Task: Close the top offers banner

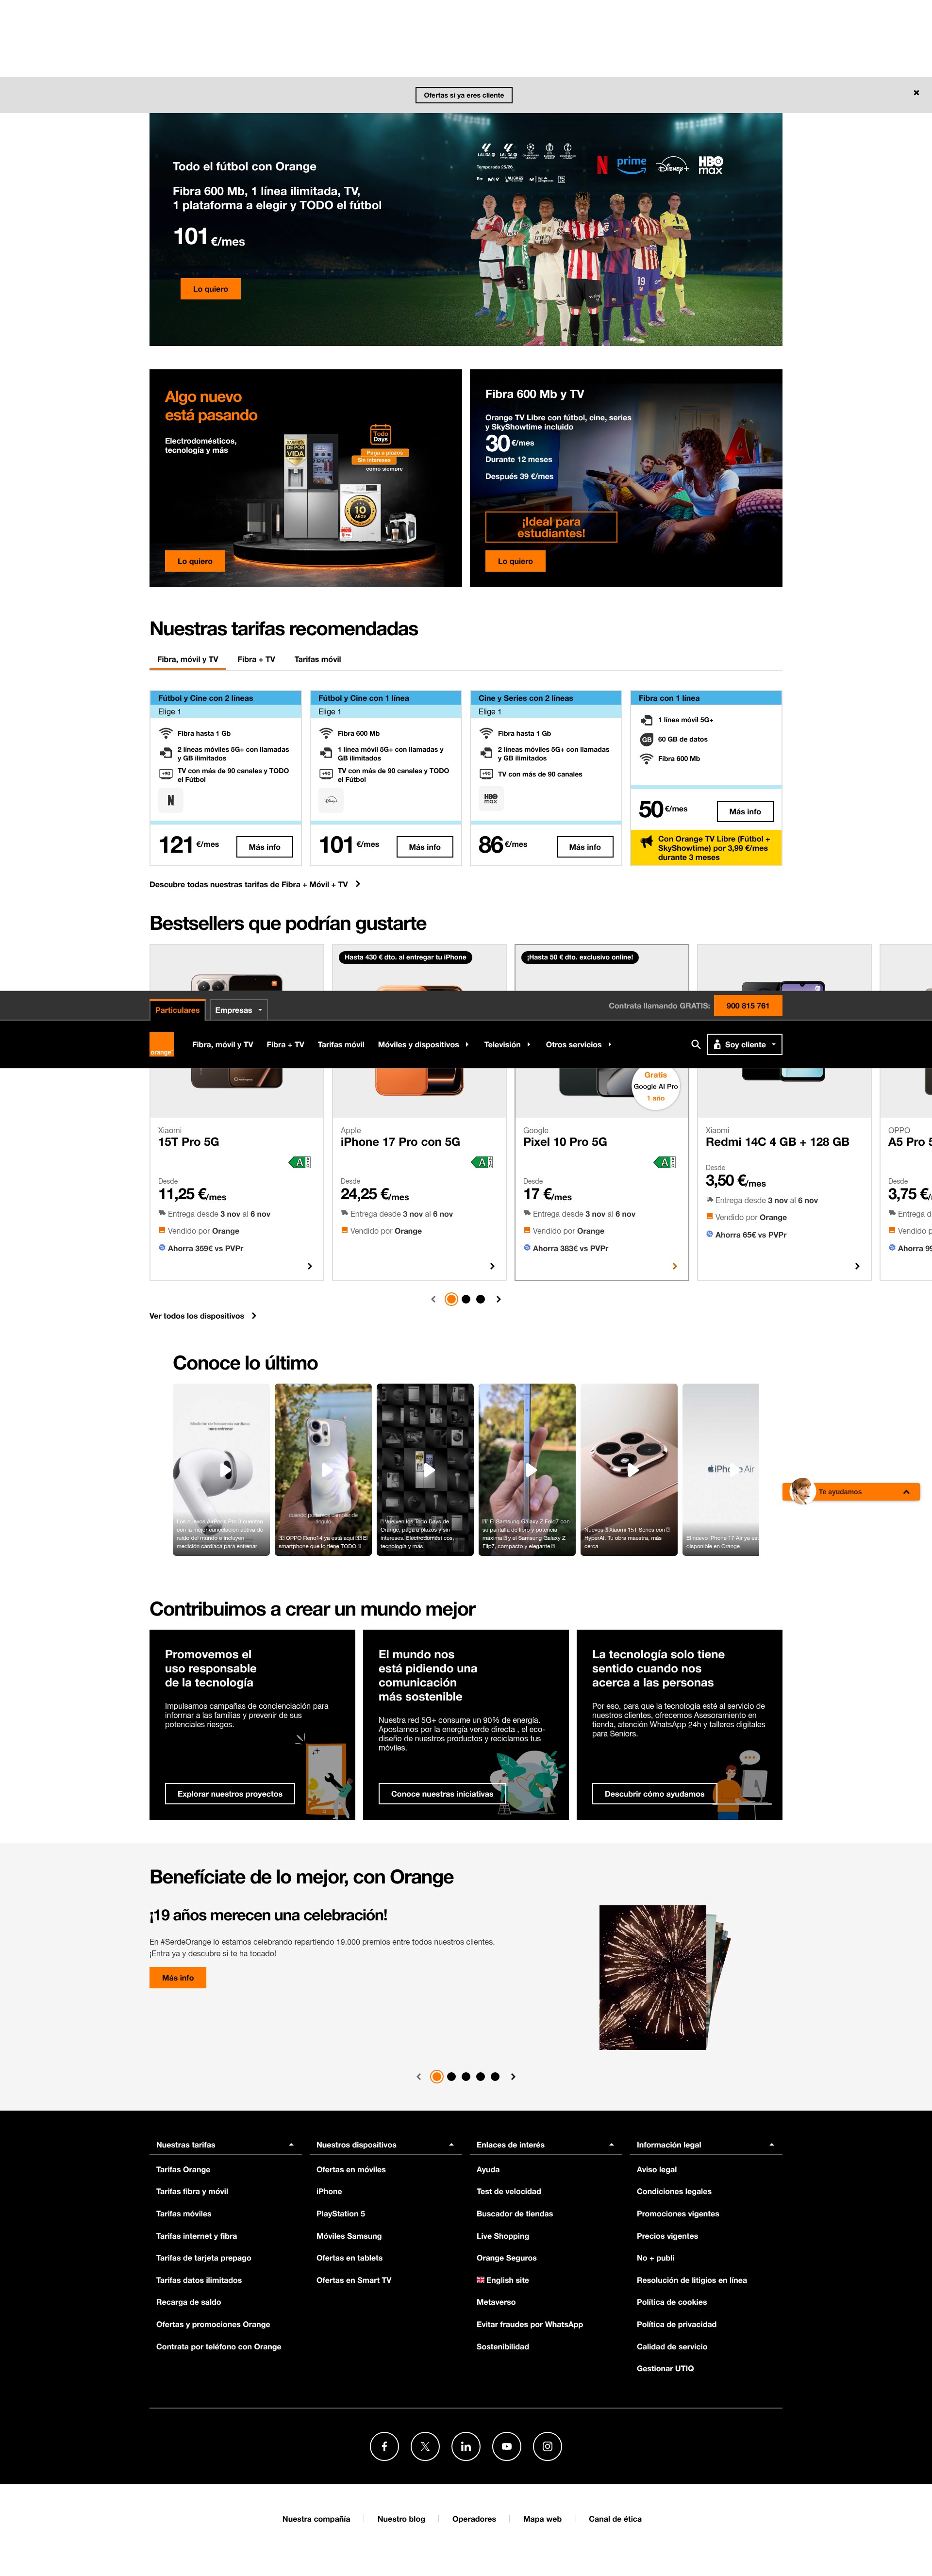Action: click(x=916, y=93)
